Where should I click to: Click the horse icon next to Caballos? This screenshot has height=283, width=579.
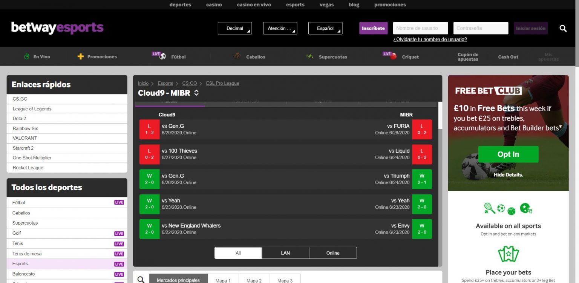pos(237,56)
